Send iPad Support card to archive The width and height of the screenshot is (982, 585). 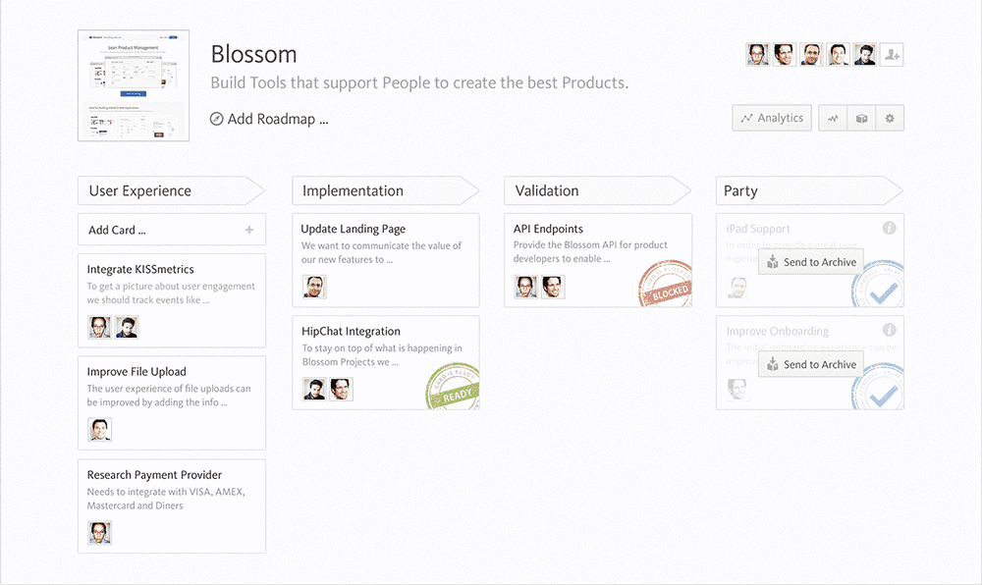pyautogui.click(x=811, y=262)
